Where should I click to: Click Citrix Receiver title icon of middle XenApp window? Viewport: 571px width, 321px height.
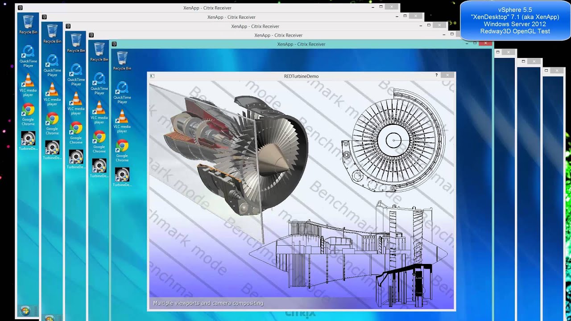[x=68, y=26]
